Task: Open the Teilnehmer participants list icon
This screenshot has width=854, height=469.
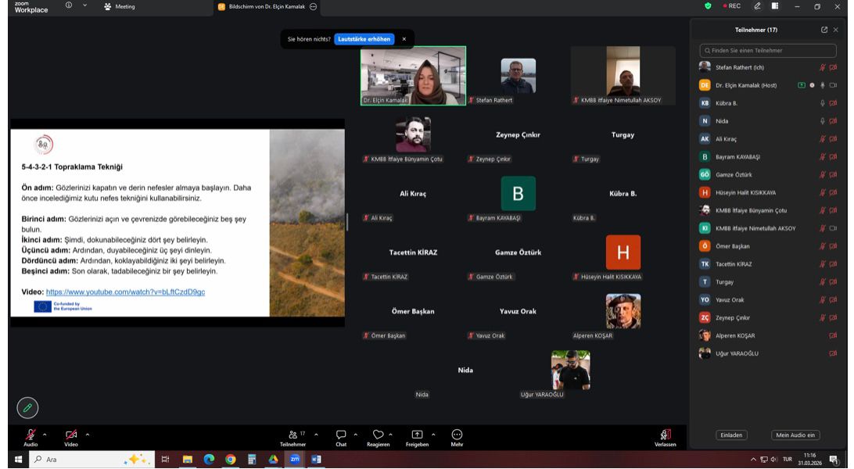Action: (x=296, y=435)
